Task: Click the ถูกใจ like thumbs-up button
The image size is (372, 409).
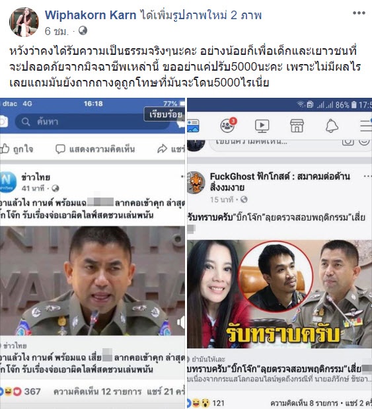Action: click(x=16, y=149)
